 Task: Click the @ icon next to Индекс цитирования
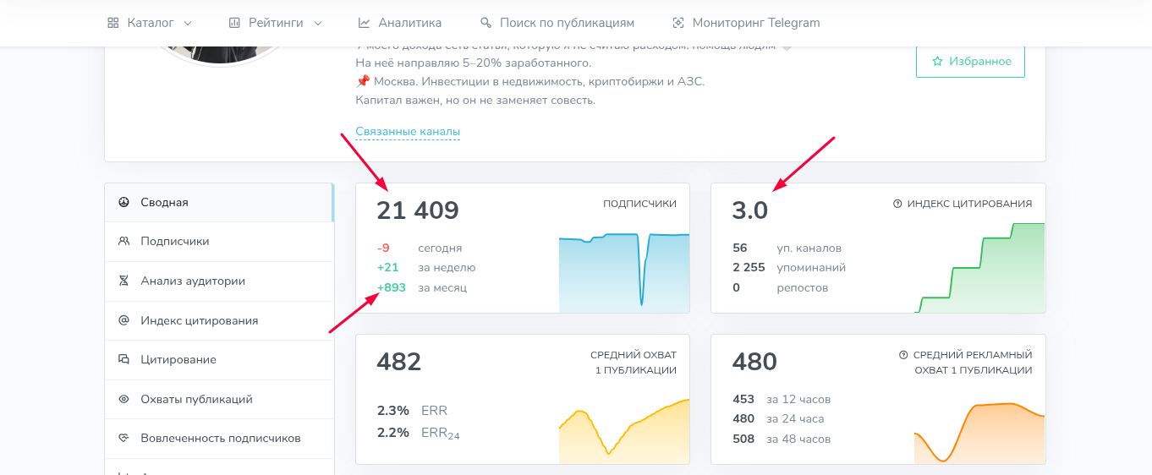[123, 320]
